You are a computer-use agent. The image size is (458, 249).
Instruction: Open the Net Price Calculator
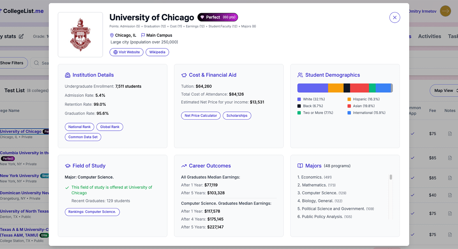tap(201, 116)
